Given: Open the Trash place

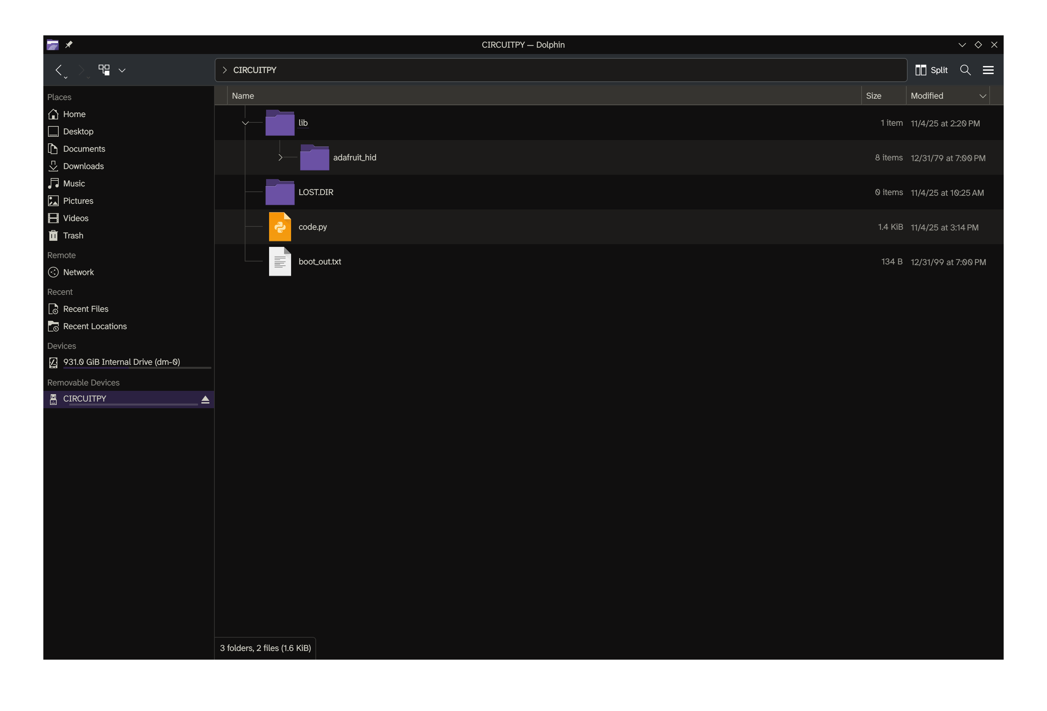Looking at the screenshot, I should 73,236.
